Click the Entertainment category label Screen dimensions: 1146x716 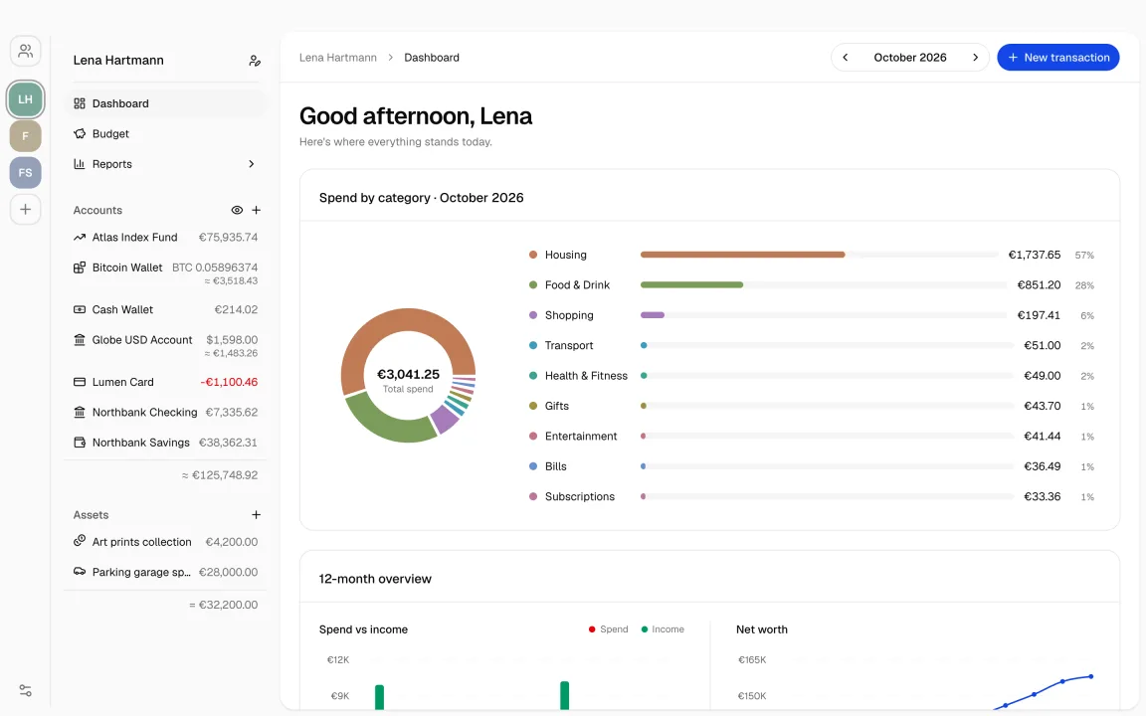581,437
